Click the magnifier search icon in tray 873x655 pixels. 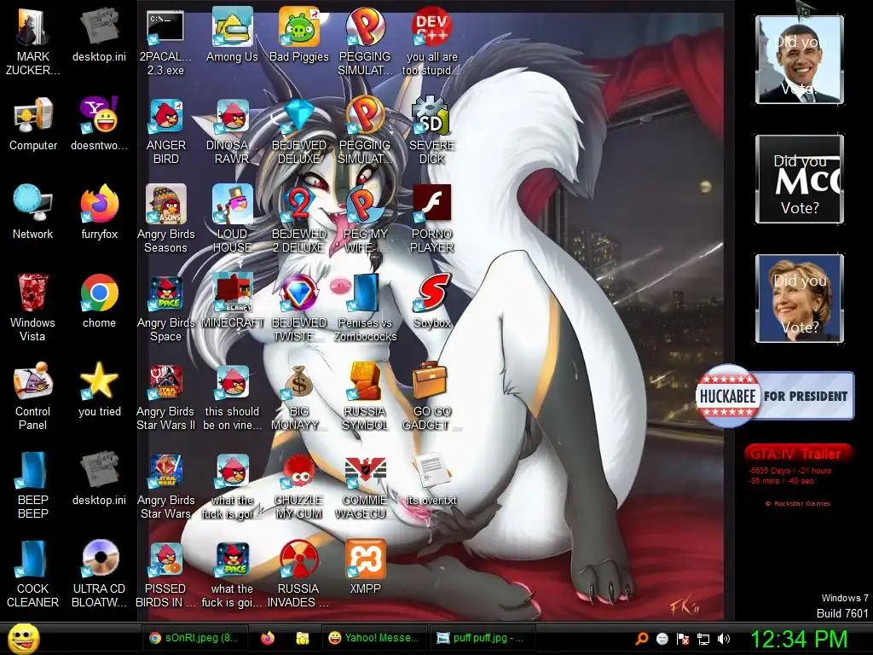pyautogui.click(x=642, y=639)
